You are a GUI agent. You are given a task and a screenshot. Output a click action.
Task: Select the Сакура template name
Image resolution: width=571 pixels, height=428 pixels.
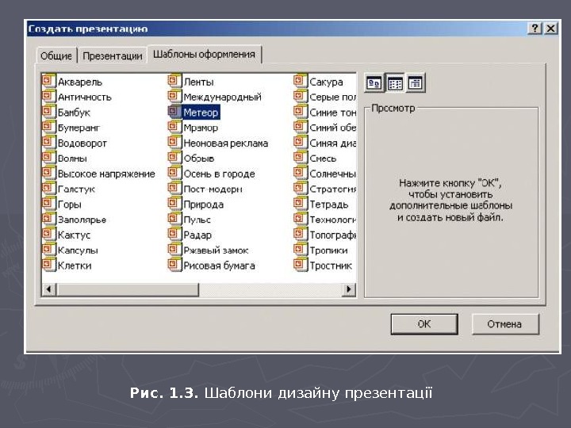(326, 82)
